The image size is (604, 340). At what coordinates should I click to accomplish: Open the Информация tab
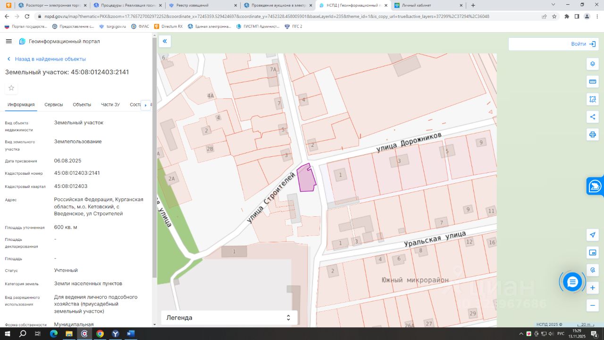(x=21, y=104)
